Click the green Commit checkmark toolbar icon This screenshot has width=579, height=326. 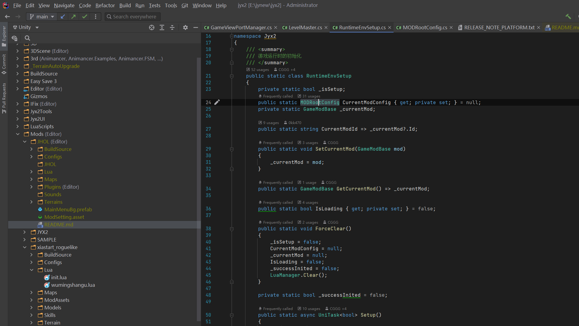click(84, 17)
